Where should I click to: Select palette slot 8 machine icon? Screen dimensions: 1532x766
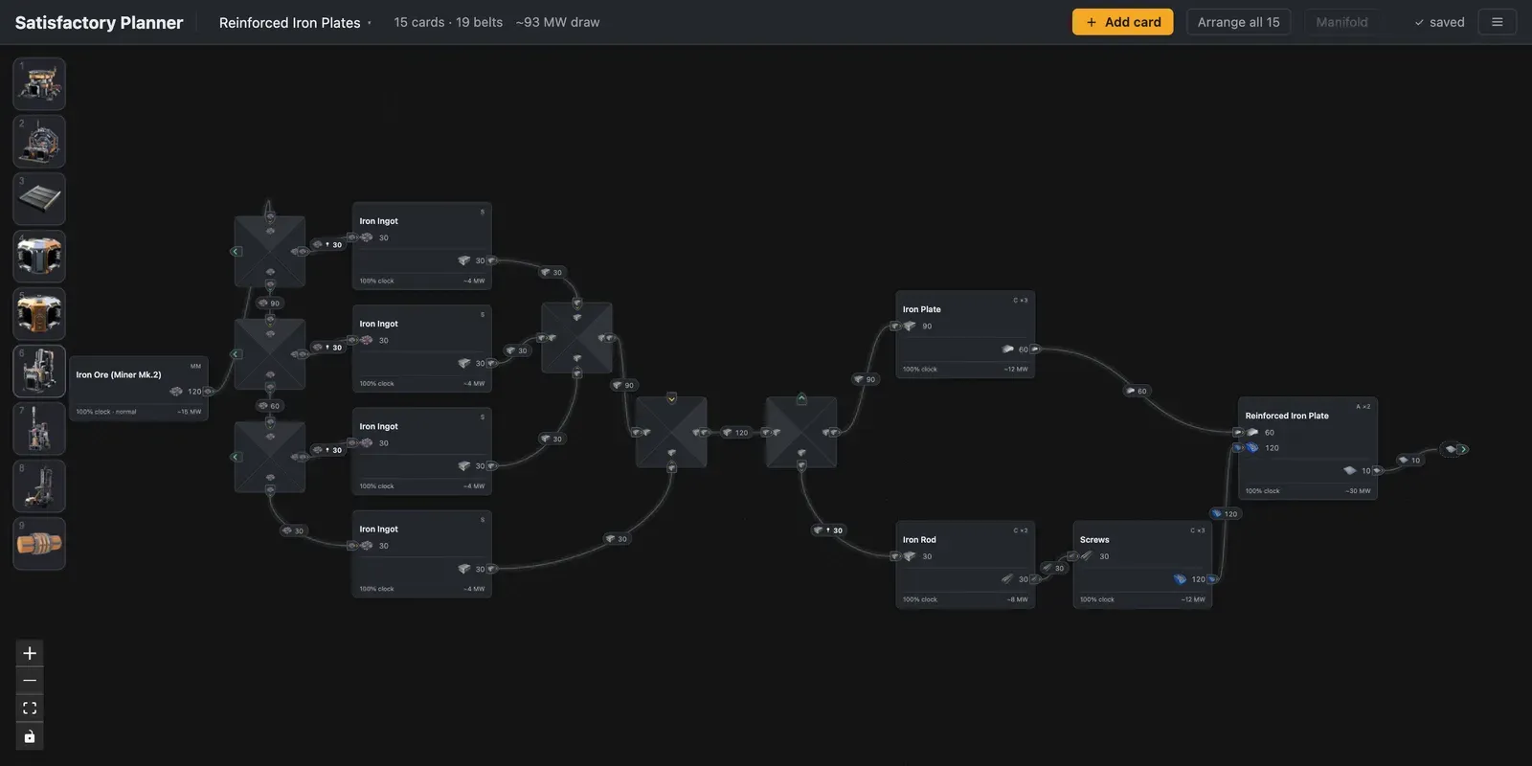pyautogui.click(x=39, y=485)
